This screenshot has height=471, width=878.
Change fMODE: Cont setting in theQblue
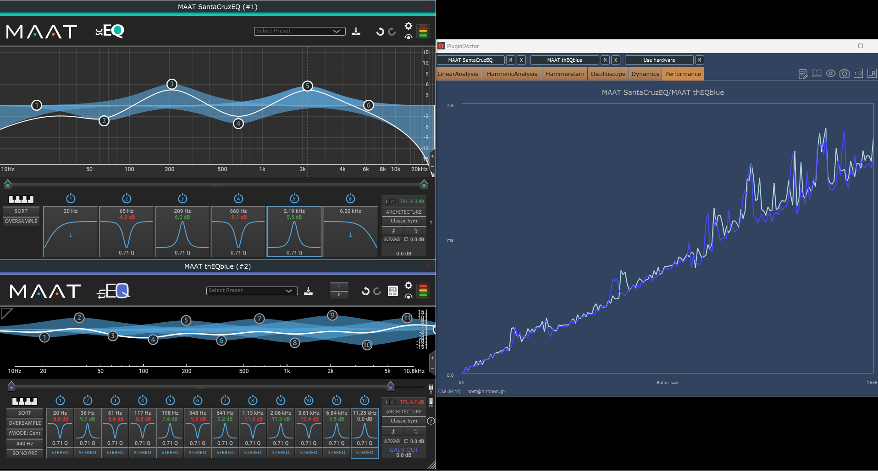pos(25,433)
